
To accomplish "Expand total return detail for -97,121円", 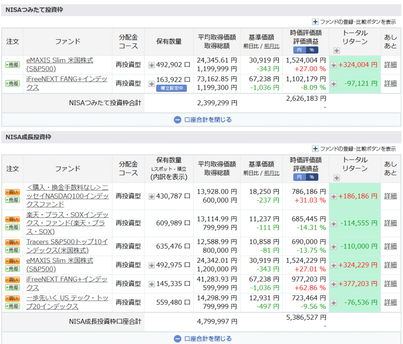I will (x=334, y=84).
